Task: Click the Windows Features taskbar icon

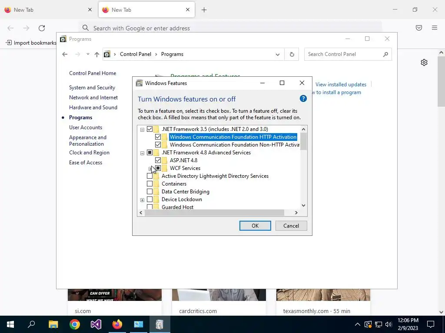Action: click(x=159, y=324)
